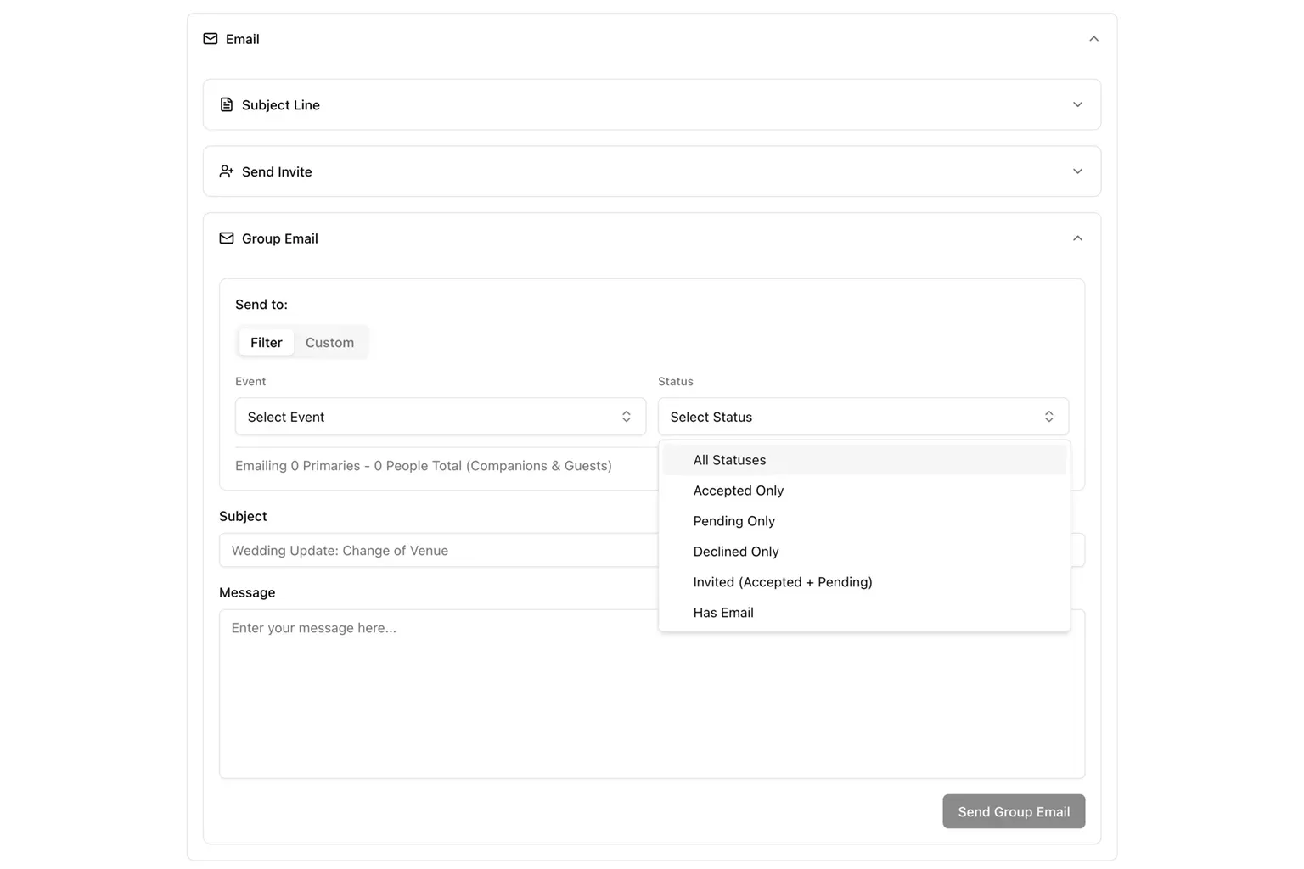
Task: Choose Accepted Only option
Action: pos(864,491)
